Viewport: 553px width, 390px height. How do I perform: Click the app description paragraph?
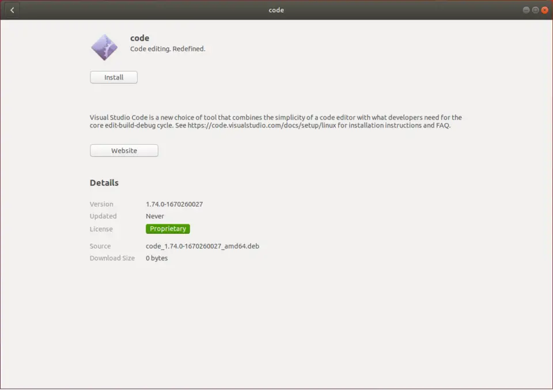pos(275,121)
